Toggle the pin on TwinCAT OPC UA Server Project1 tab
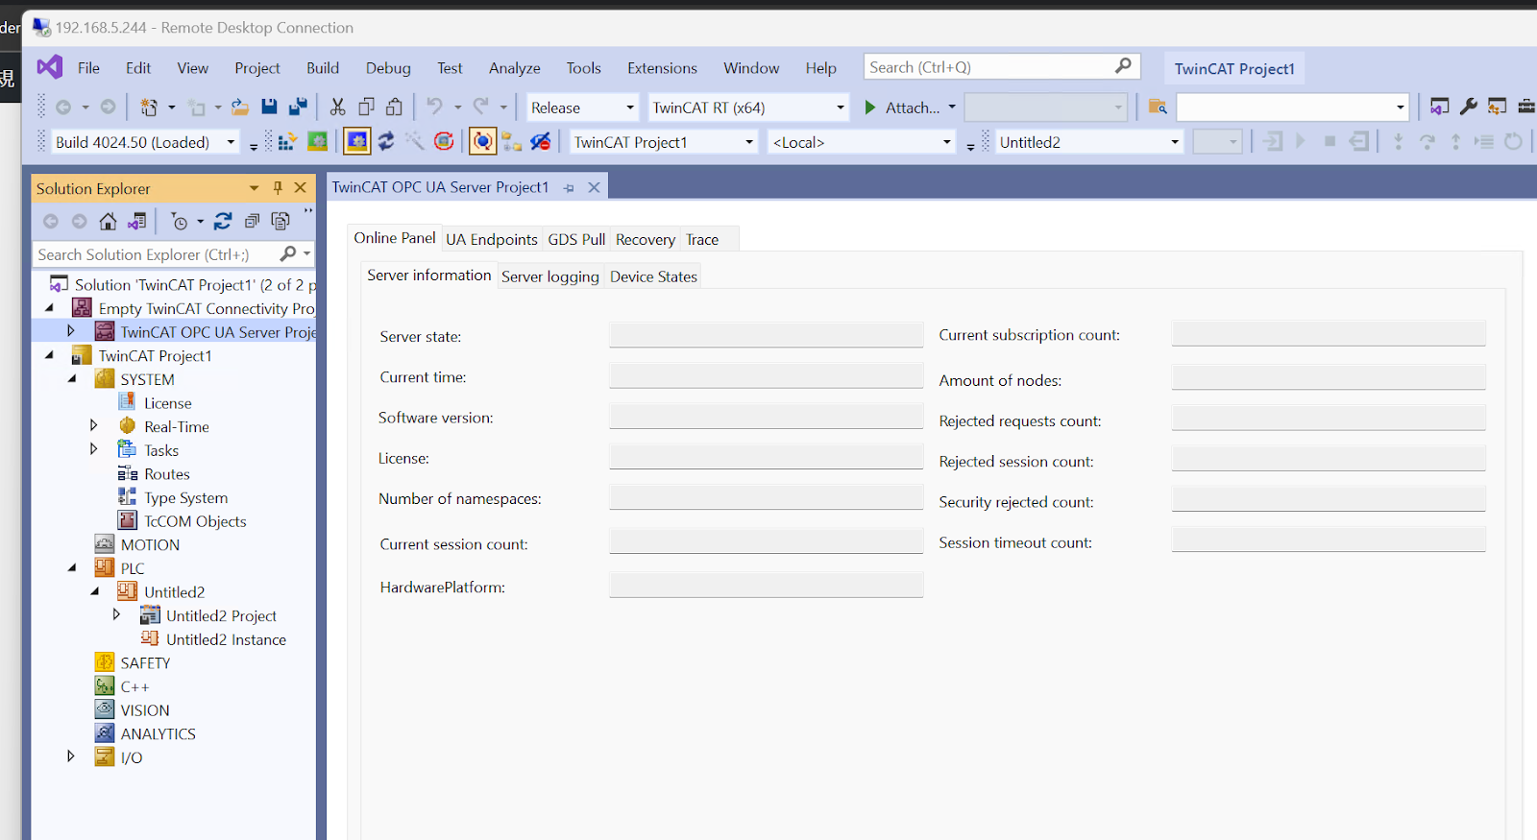 point(569,188)
